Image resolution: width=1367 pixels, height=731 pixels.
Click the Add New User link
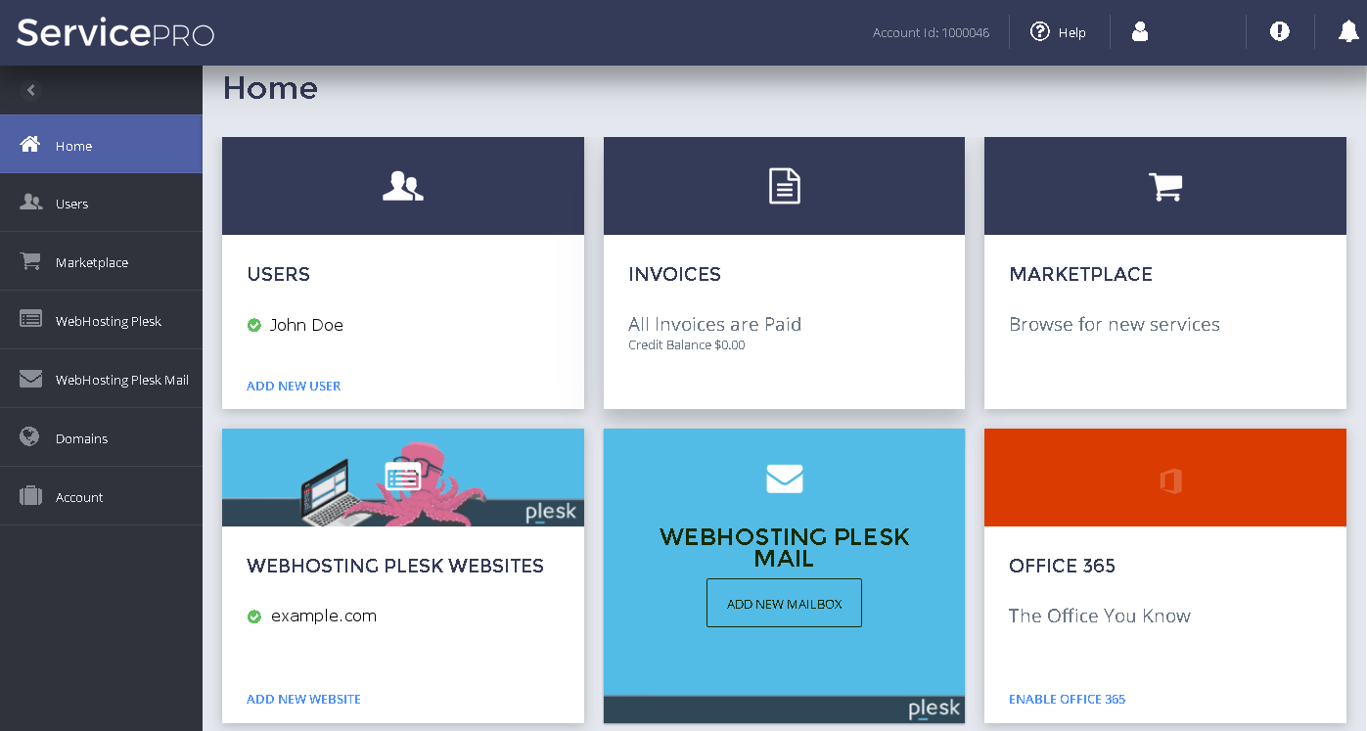point(294,386)
